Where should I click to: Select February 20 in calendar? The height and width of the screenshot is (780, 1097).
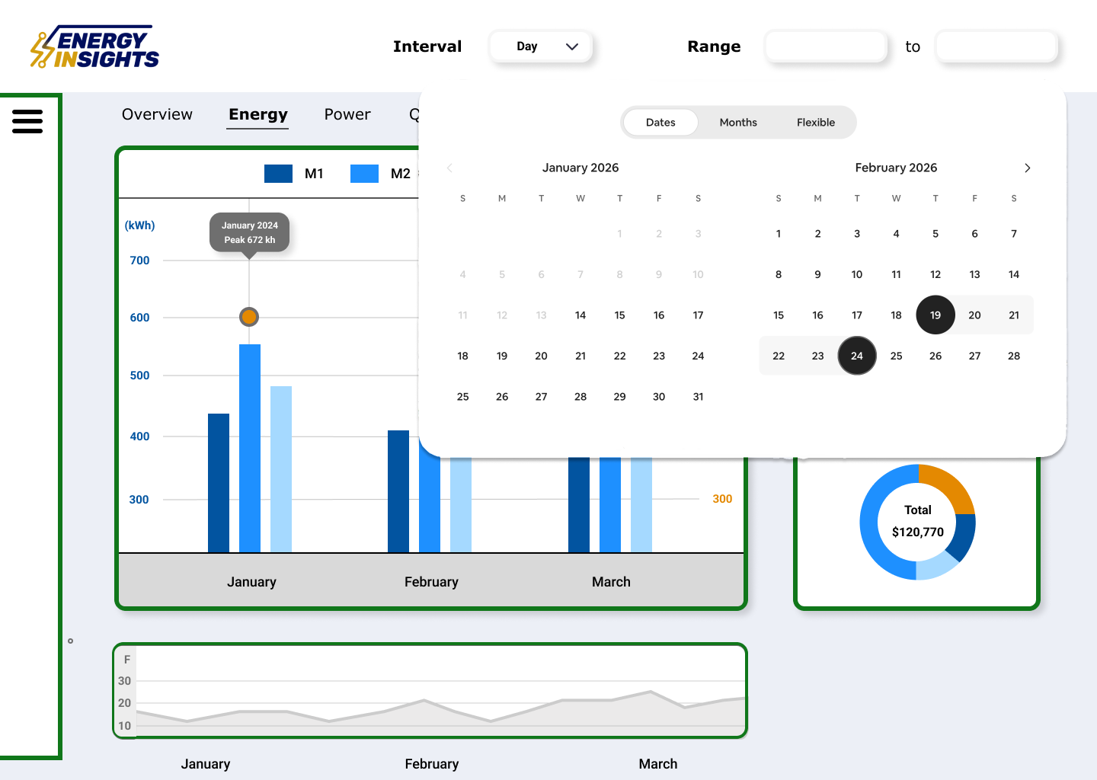click(x=974, y=315)
